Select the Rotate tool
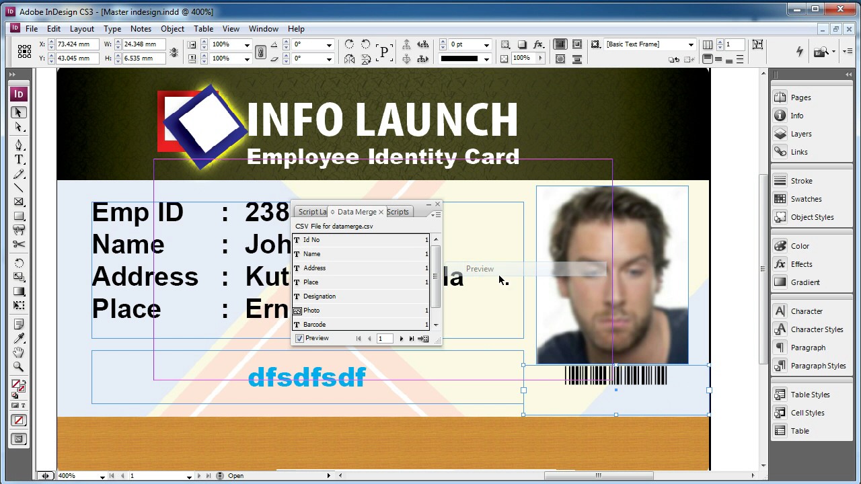This screenshot has width=861, height=484. click(19, 263)
